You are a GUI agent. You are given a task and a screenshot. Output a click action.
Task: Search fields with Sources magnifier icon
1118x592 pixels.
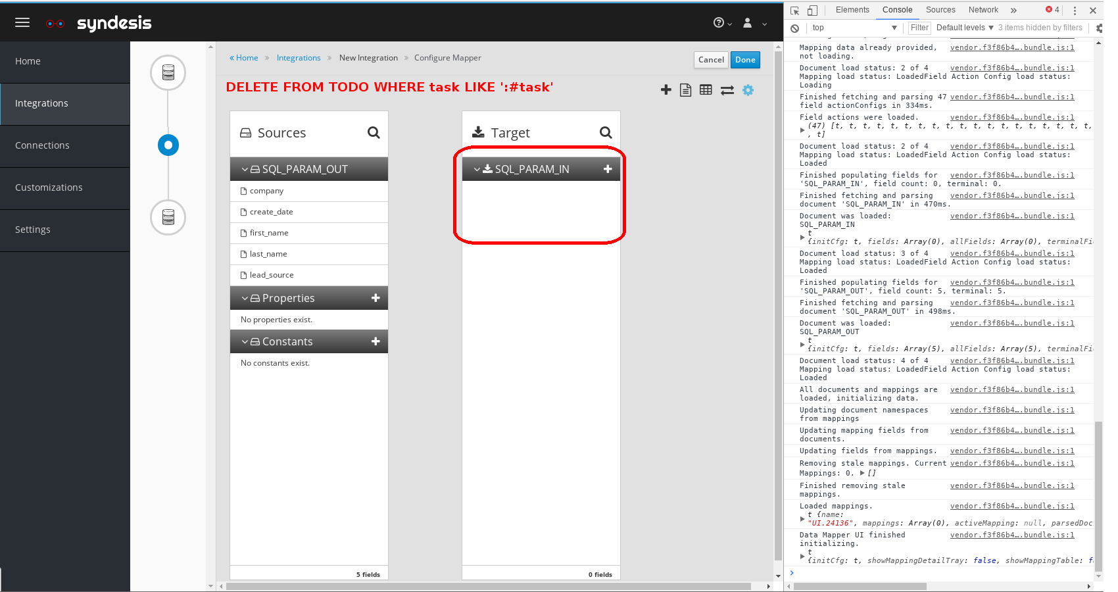[374, 132]
